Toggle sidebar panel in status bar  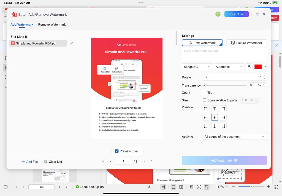click(6, 187)
